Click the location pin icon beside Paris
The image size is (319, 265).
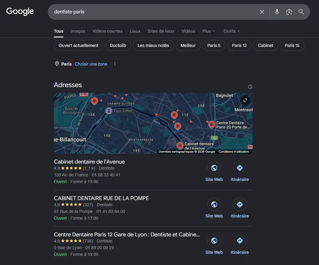click(57, 64)
